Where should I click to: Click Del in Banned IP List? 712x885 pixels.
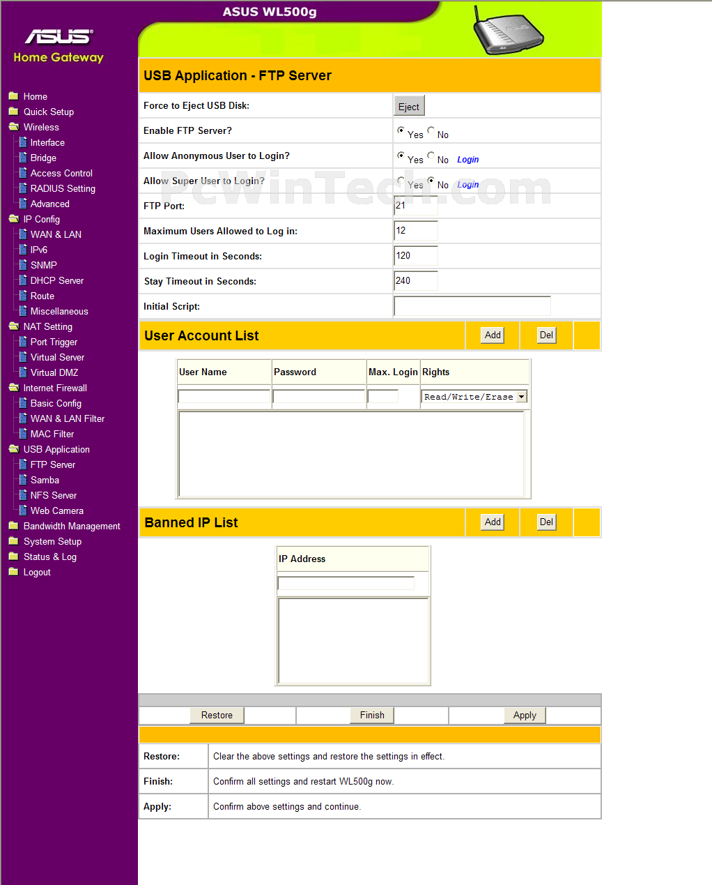tap(546, 522)
